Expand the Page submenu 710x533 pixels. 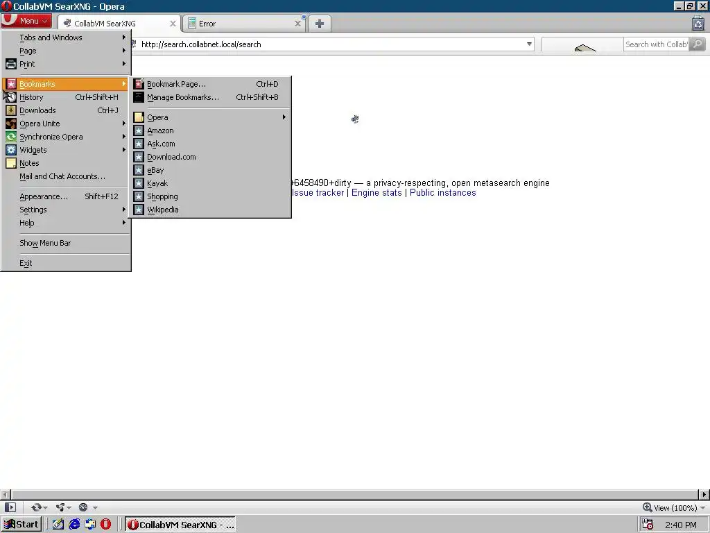click(x=66, y=51)
